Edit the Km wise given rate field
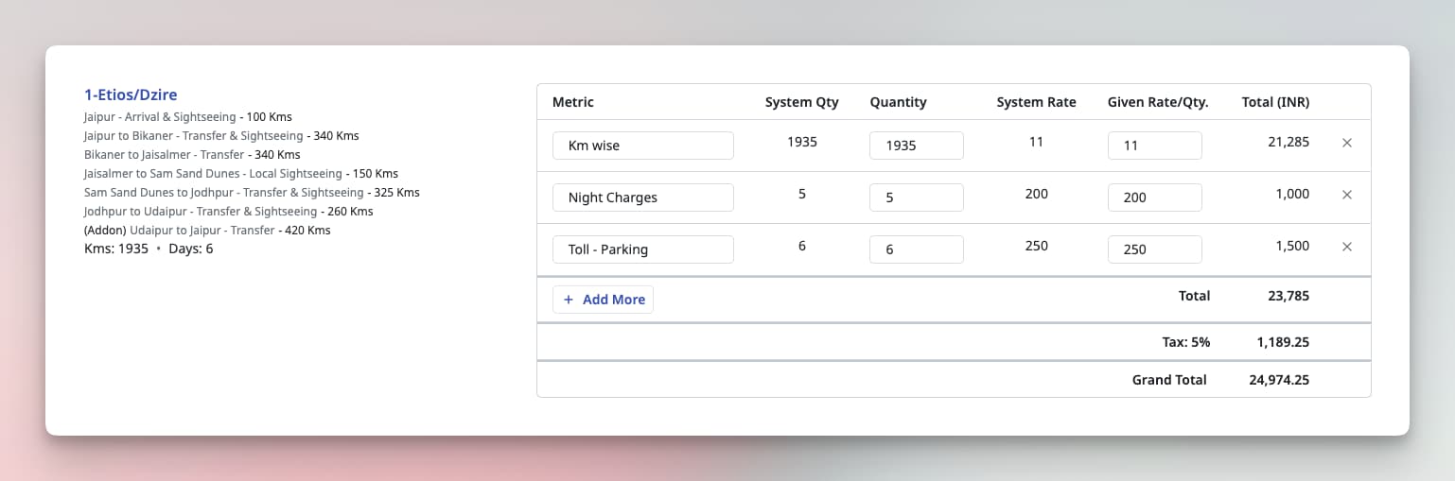This screenshot has width=1455, height=481. (1154, 146)
